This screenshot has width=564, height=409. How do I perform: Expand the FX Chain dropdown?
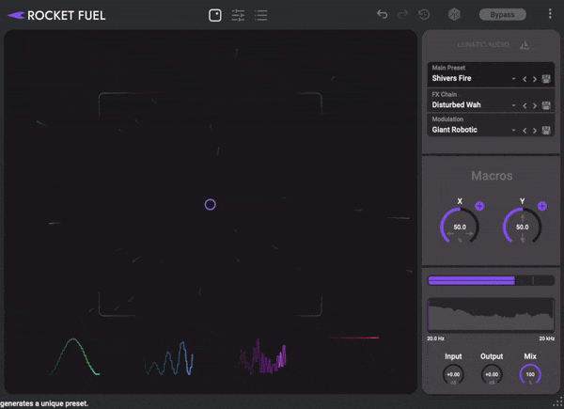point(513,105)
